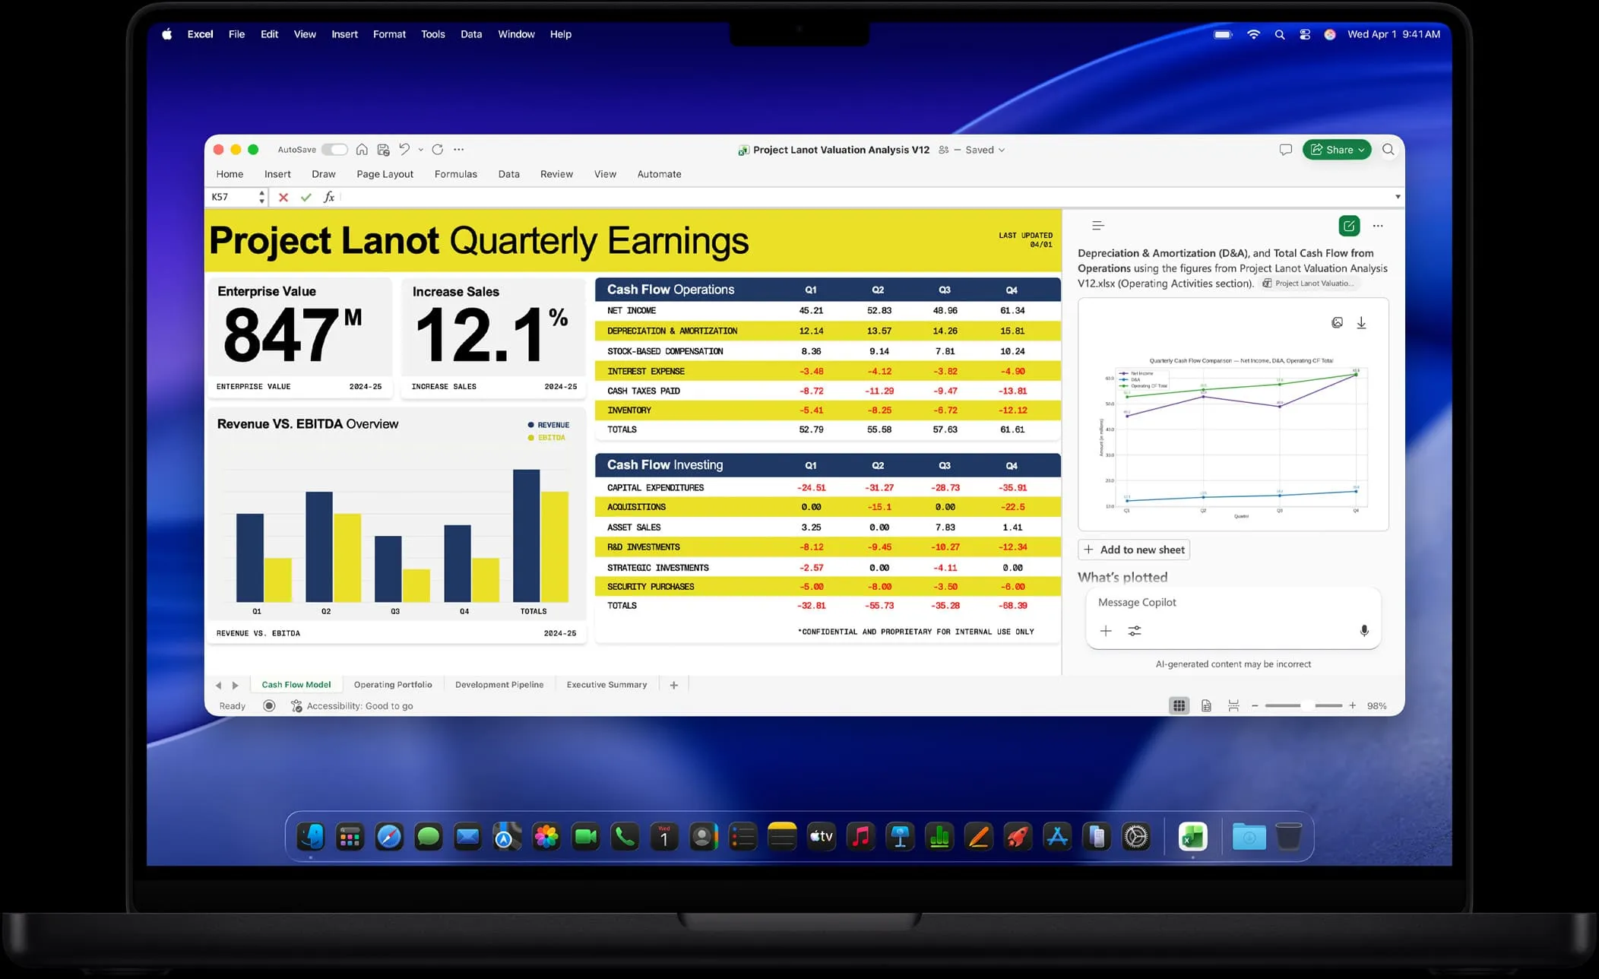Click the attach plus icon in the Copilot message box
Viewport: 1599px width, 979px height.
click(1106, 630)
